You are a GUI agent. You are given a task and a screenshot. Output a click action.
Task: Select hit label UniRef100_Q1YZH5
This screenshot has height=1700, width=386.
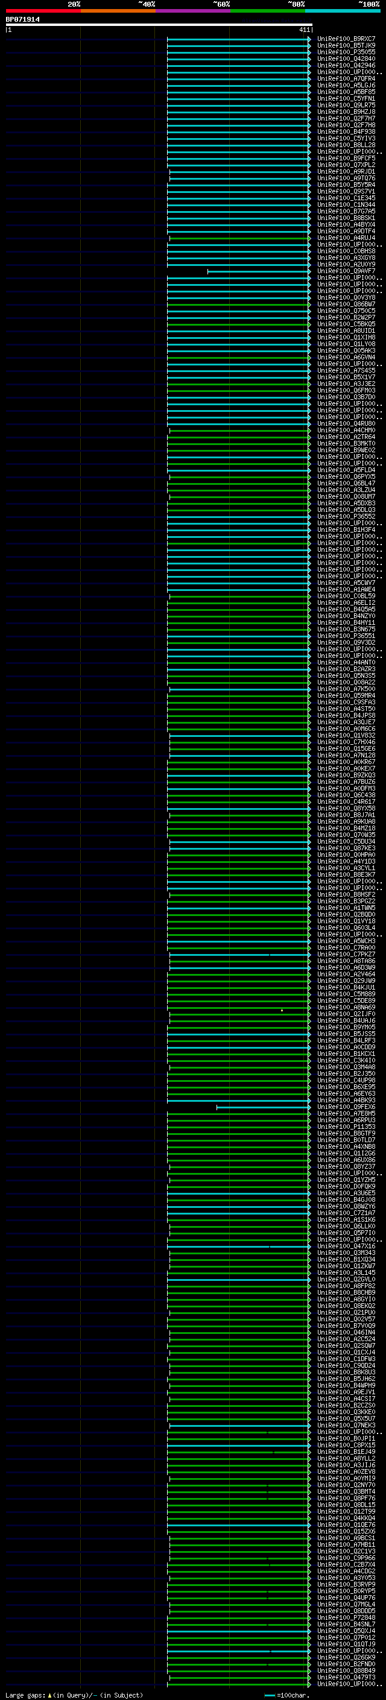pos(346,1180)
